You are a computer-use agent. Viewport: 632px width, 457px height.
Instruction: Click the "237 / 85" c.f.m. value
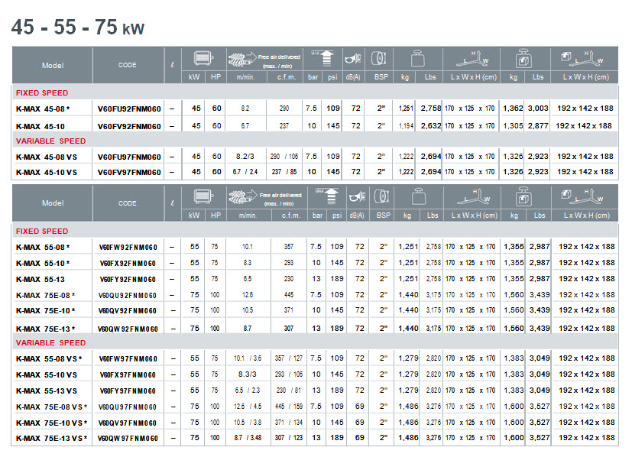pos(284,172)
